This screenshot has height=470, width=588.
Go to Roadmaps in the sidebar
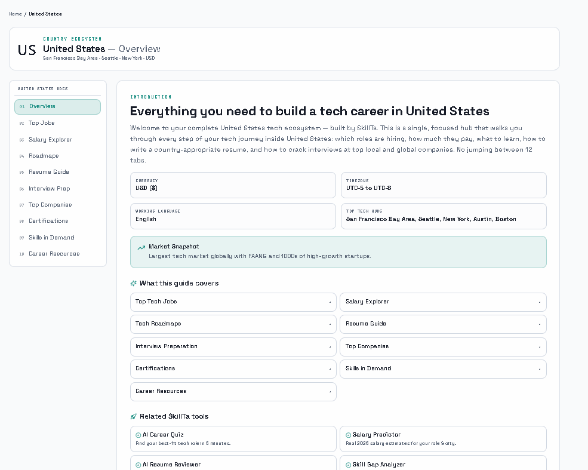coord(58,156)
